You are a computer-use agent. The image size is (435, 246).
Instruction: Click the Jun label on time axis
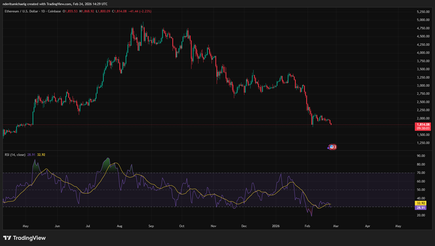(57, 226)
